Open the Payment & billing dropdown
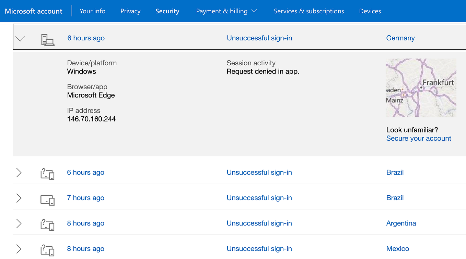Image resolution: width=466 pixels, height=259 pixels. point(226,11)
